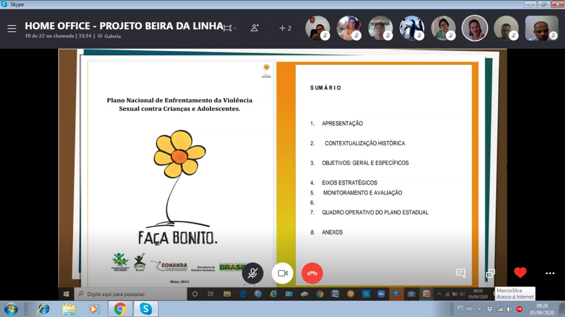Open the volume speaker tray icon

(509, 309)
